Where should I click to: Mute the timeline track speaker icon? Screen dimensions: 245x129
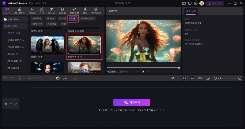click(15, 104)
